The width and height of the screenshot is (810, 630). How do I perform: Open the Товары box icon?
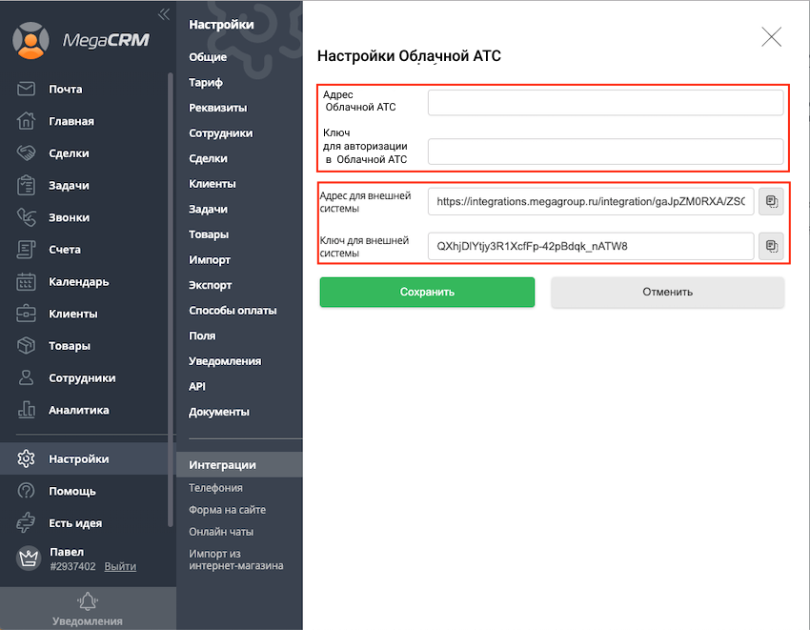point(27,345)
